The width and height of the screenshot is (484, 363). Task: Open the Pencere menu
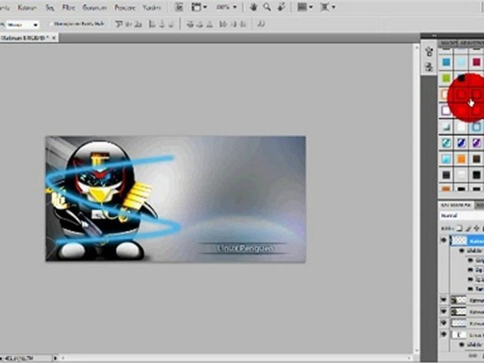pos(125,8)
